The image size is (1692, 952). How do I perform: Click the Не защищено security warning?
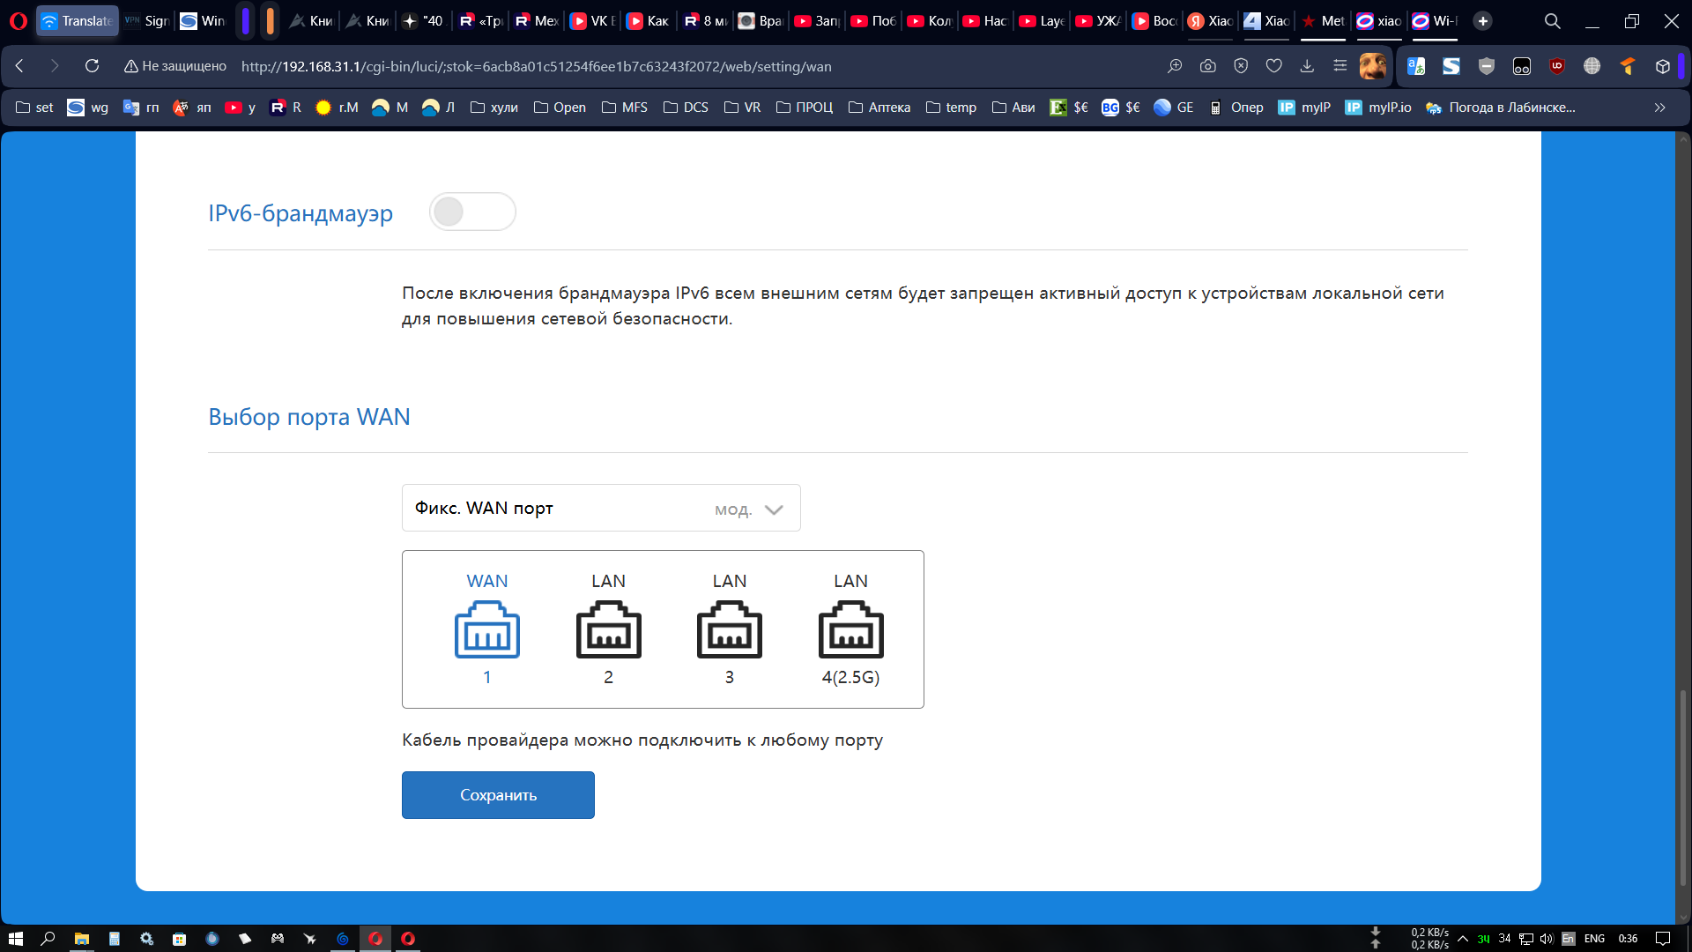[175, 66]
